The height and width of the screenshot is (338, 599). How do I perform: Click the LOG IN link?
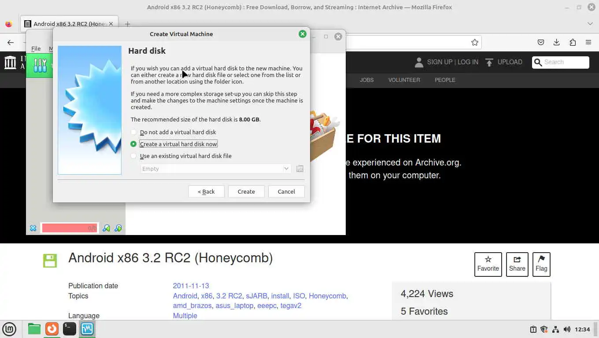coord(468,62)
